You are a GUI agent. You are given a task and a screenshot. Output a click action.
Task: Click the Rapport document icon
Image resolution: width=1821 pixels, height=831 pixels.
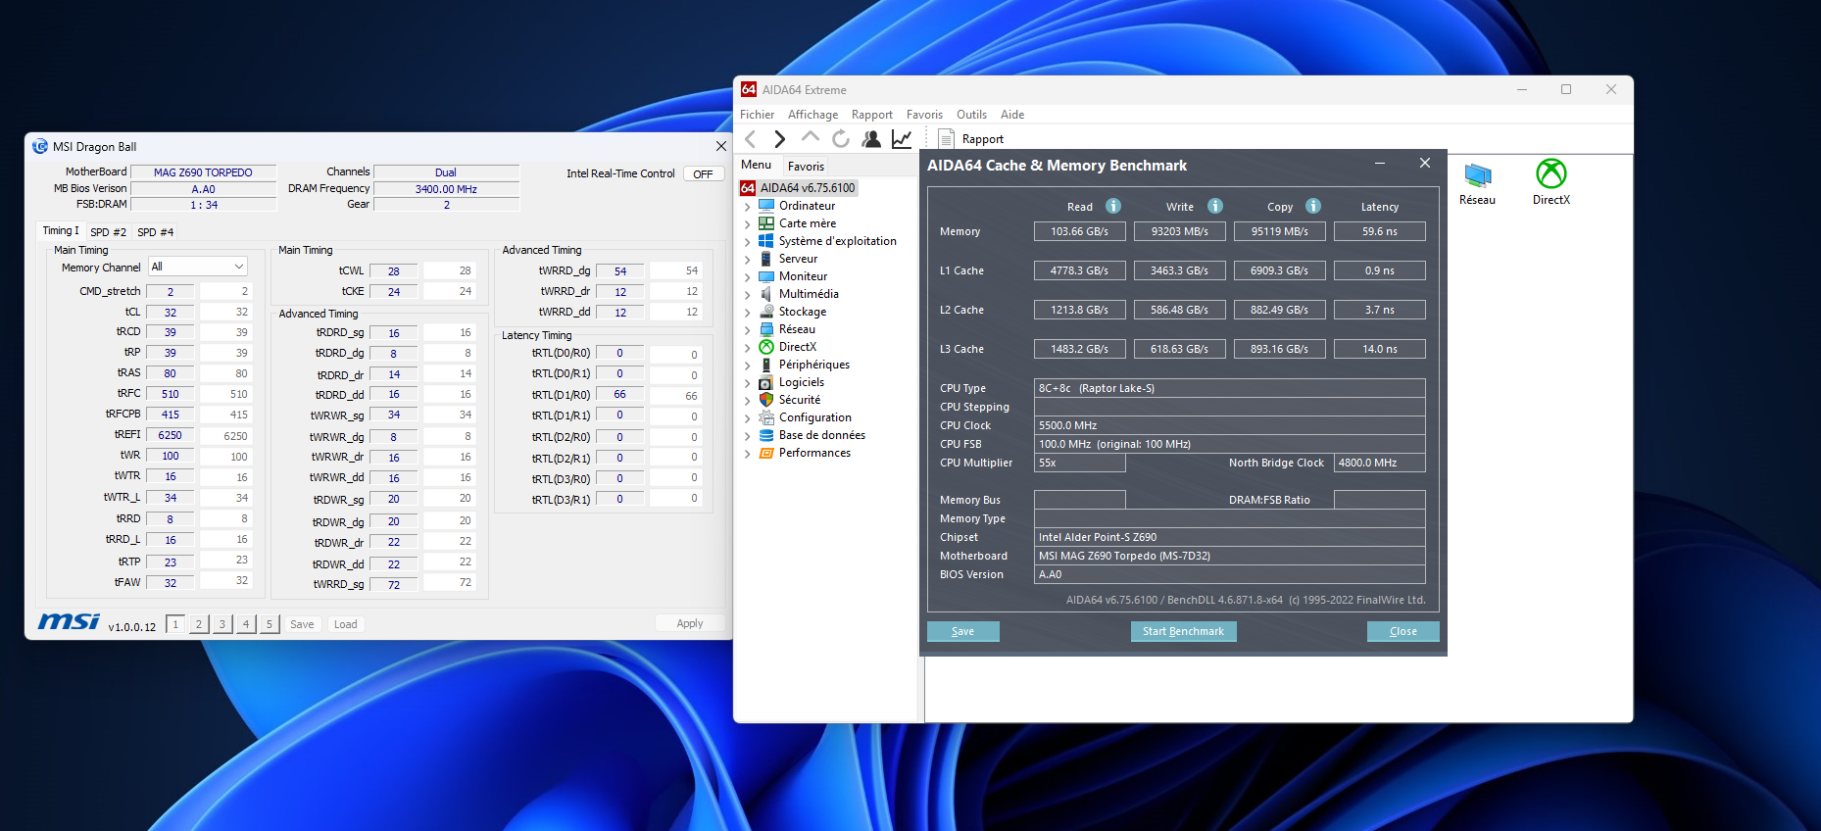946,139
